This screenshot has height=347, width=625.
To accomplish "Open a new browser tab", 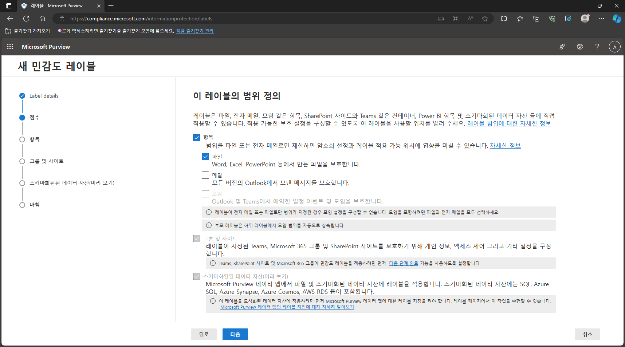I will click(x=111, y=6).
